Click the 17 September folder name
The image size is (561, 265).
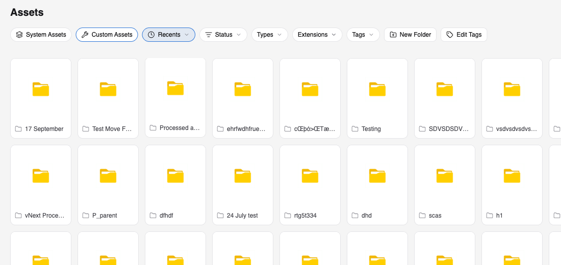tap(44, 129)
